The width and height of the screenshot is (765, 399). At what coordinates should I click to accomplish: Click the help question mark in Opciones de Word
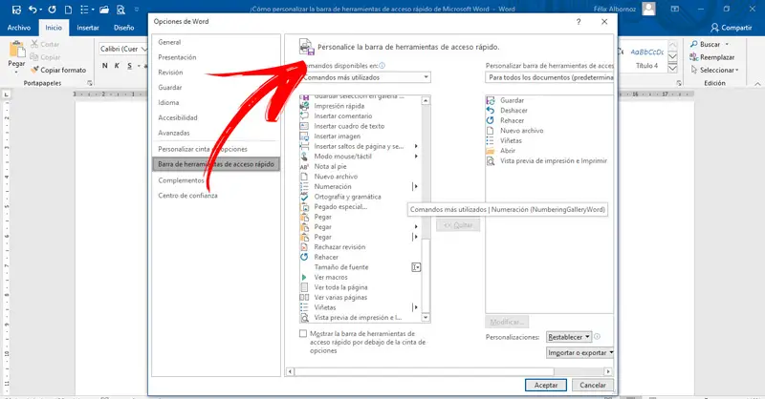(x=579, y=21)
